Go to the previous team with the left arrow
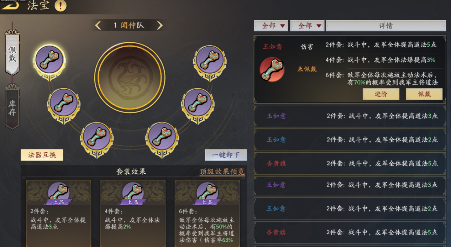The image size is (451, 247). (x=98, y=25)
